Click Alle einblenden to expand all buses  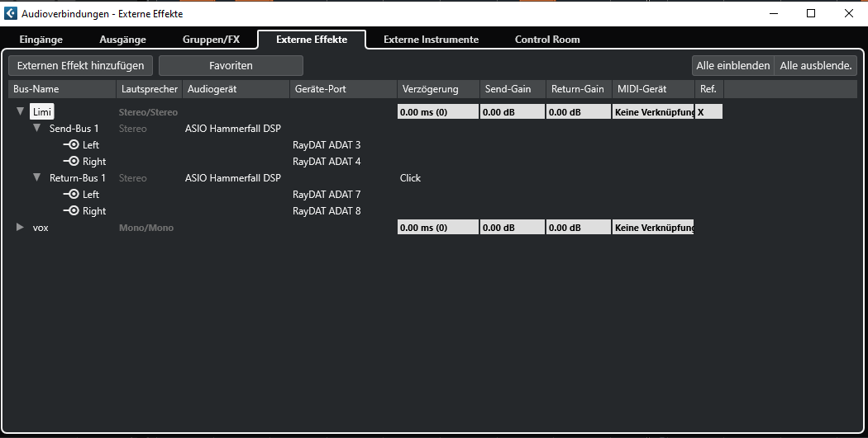[x=732, y=66]
